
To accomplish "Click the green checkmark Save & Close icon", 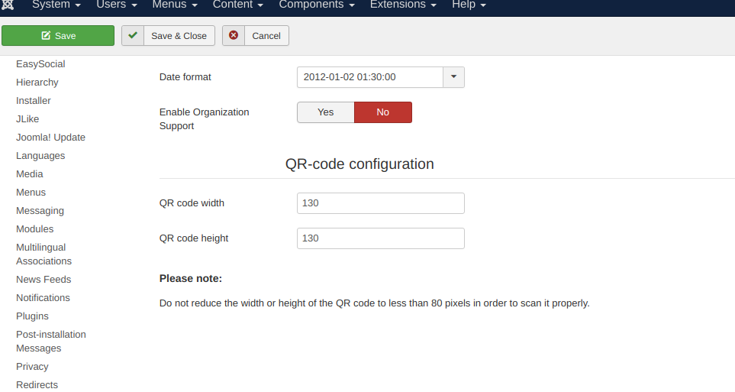I will [x=133, y=35].
